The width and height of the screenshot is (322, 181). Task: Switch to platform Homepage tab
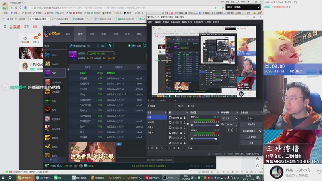[x=68, y=34]
